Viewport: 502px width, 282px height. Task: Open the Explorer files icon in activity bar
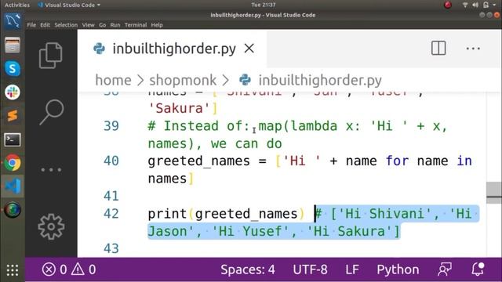coord(50,56)
